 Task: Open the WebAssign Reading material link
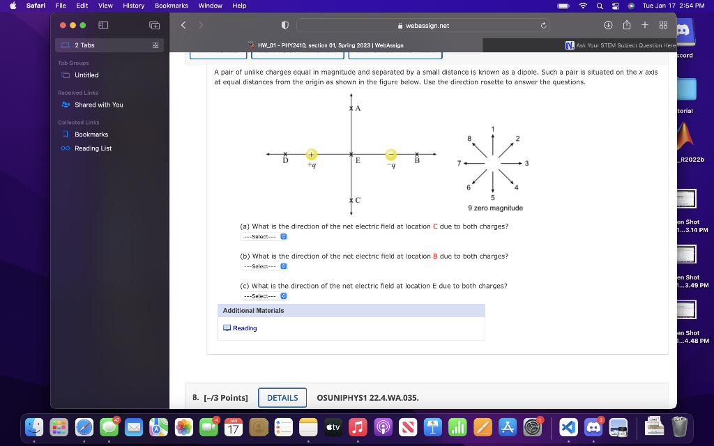[x=243, y=328]
